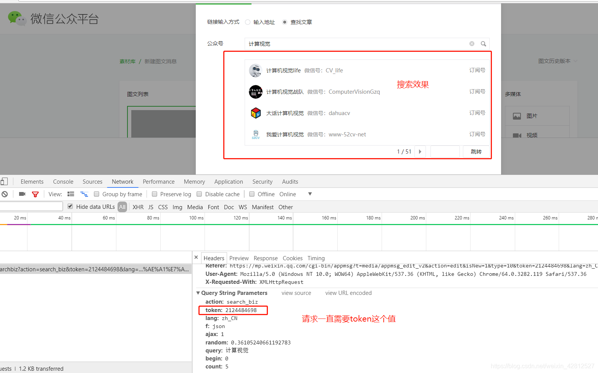Click the 计算机视觉life account avatar
Screen dimensions: 598x373
(x=255, y=70)
